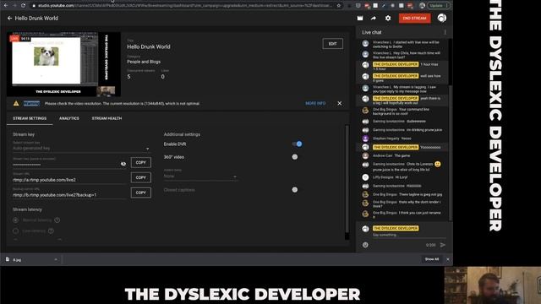Show All downloads
This screenshot has width=541, height=304.
point(432,259)
